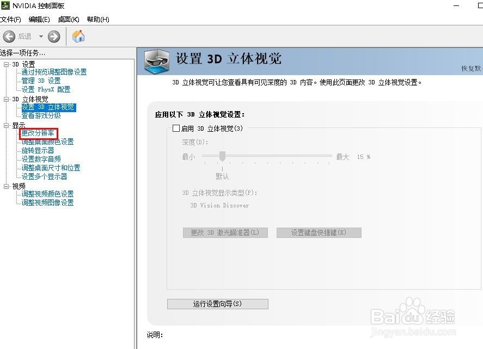Click the NVIDIA logo in the title bar

tap(5, 6)
